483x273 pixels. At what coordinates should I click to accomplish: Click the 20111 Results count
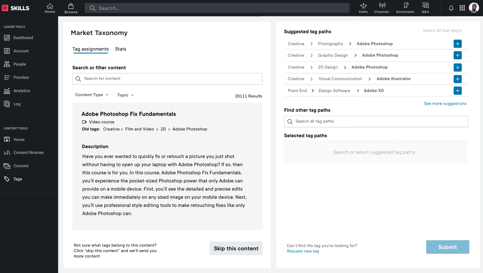click(248, 96)
